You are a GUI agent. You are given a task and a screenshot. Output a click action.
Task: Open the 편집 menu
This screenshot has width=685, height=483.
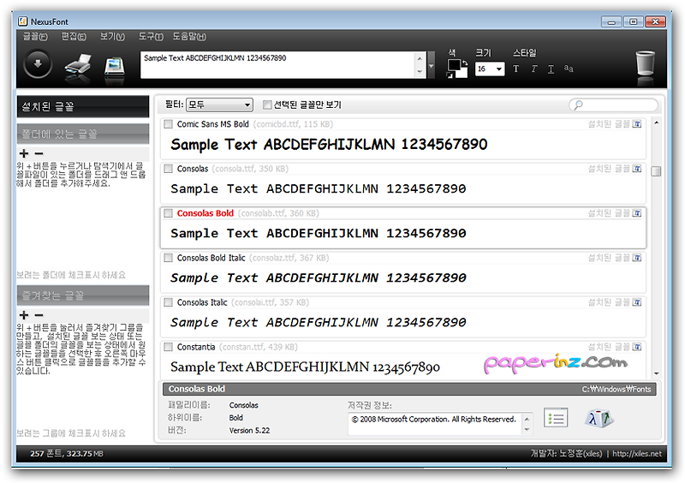(74, 37)
